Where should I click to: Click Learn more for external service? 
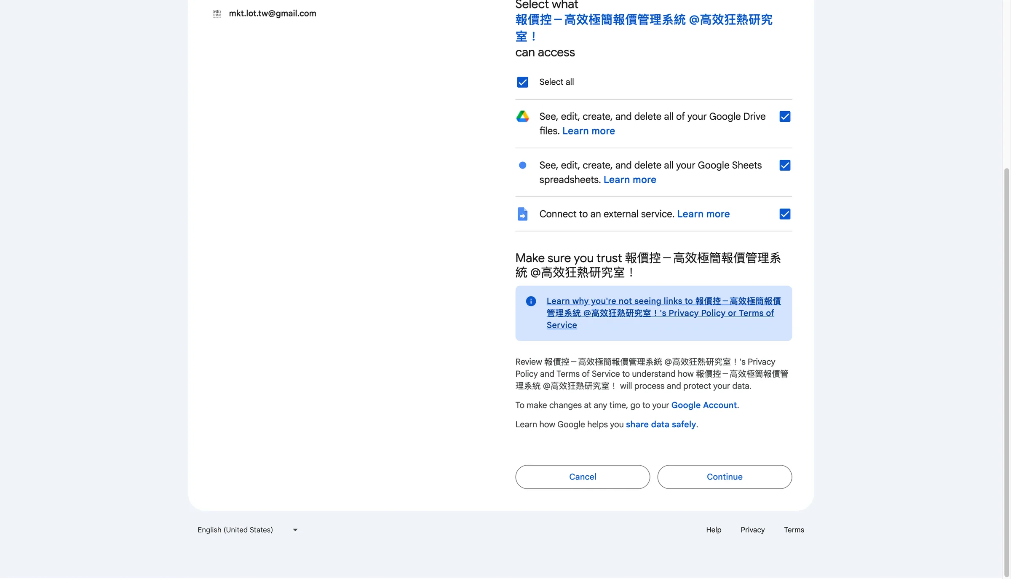(703, 214)
